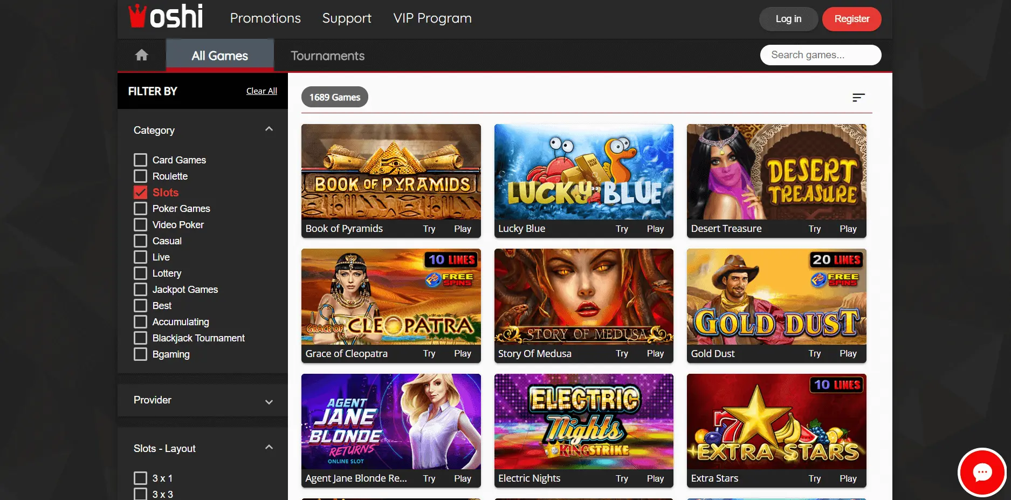Open the Book of Pyramids game thumbnail
The height and width of the screenshot is (500, 1011).
point(391,172)
